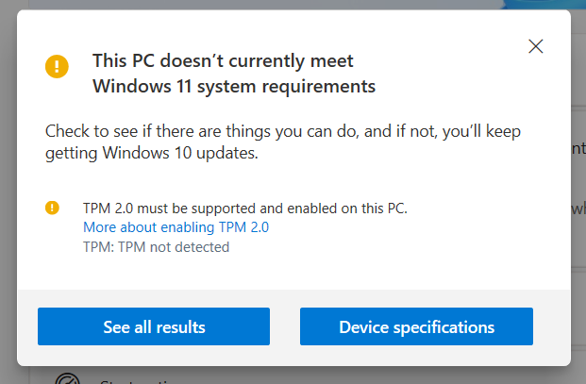
Task: Close the Windows 11 requirements dialog
Action: pos(536,46)
